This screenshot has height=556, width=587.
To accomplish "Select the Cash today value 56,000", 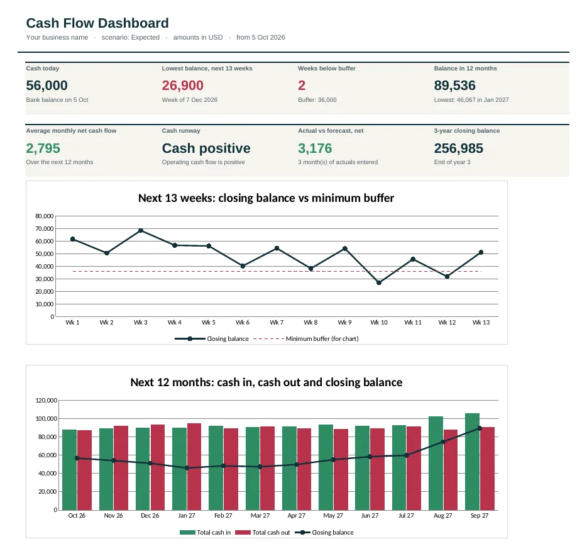I will 47,86.
